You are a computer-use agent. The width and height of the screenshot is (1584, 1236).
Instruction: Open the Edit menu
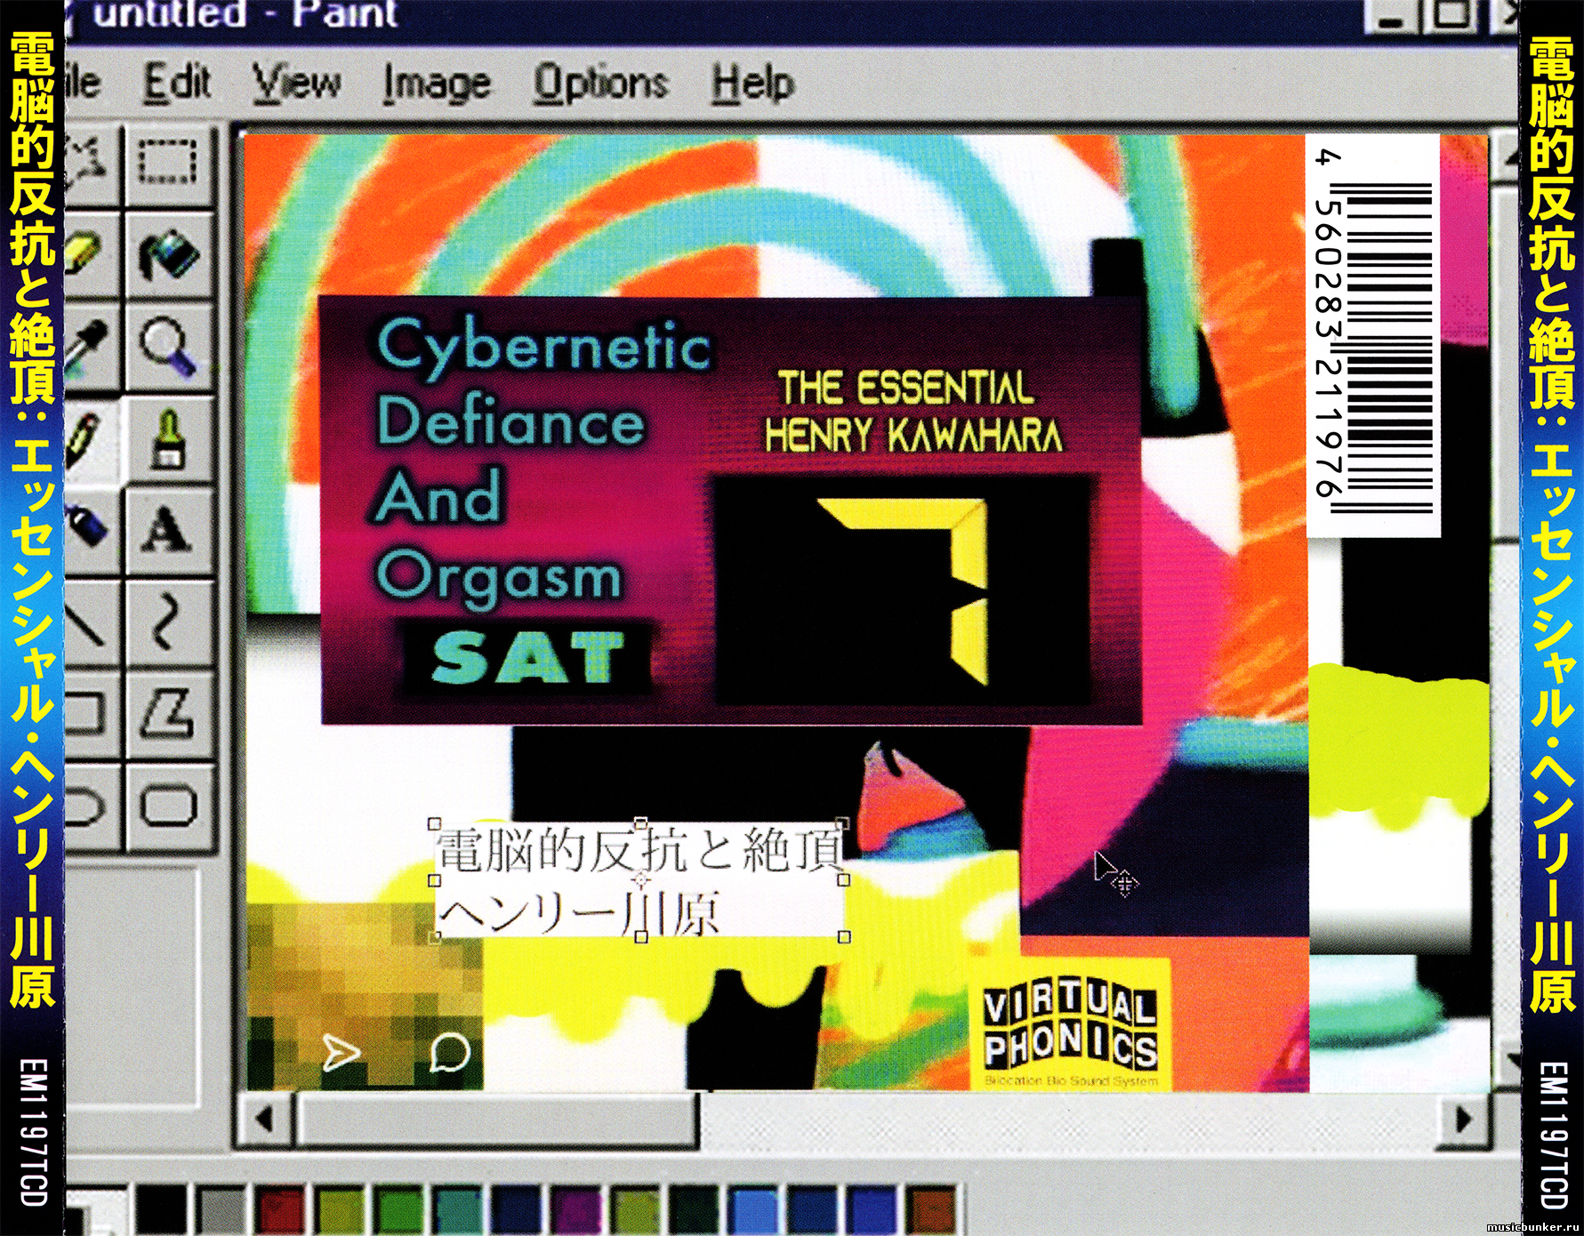[178, 83]
